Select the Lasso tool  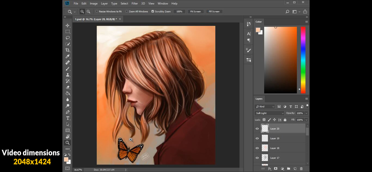coord(68,38)
